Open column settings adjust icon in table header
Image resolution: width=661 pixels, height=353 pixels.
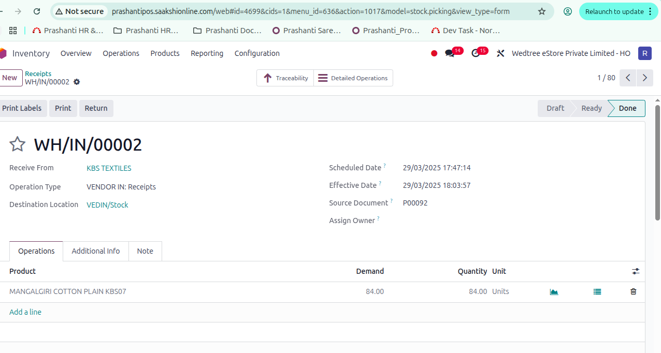pos(636,271)
